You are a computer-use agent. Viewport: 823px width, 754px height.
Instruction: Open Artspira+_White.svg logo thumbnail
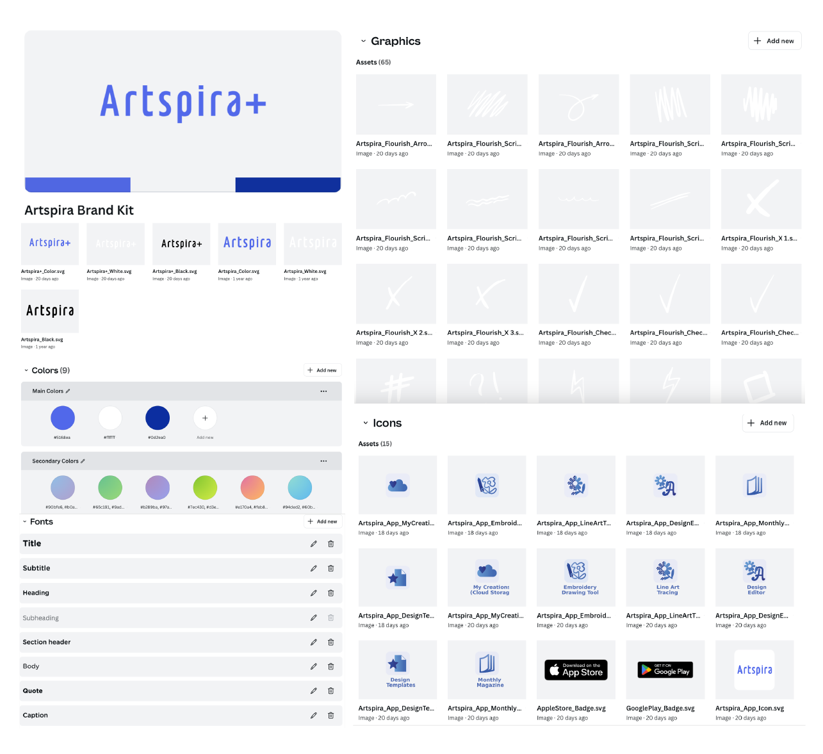[116, 244]
